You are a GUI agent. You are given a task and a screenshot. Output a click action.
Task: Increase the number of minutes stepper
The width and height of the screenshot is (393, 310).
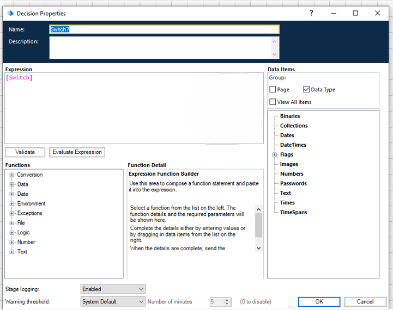(x=227, y=299)
